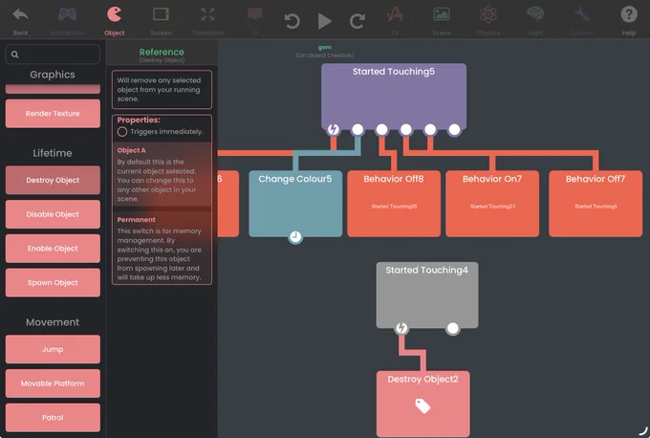Viewport: 650px width, 438px height.
Task: Click white output port on Started Touching4
Action: coord(453,329)
